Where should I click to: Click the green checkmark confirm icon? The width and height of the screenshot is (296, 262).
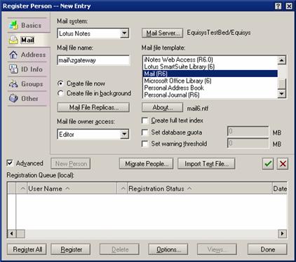click(x=268, y=164)
